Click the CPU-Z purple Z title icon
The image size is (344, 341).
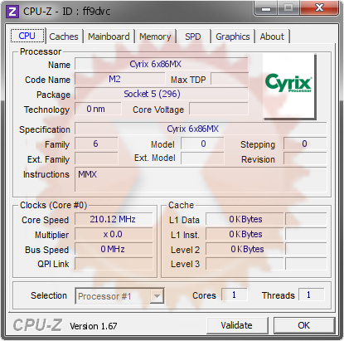click(12, 12)
